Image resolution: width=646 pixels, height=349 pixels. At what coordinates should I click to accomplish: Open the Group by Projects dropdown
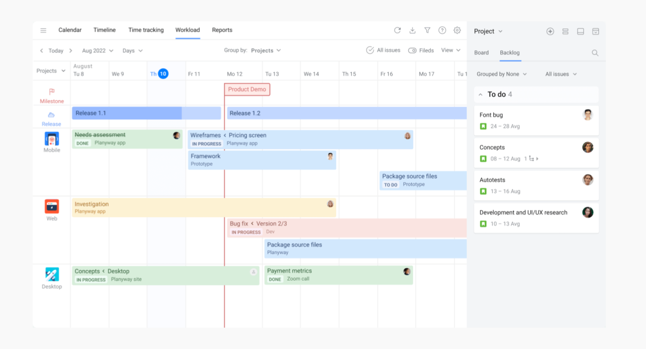point(266,50)
